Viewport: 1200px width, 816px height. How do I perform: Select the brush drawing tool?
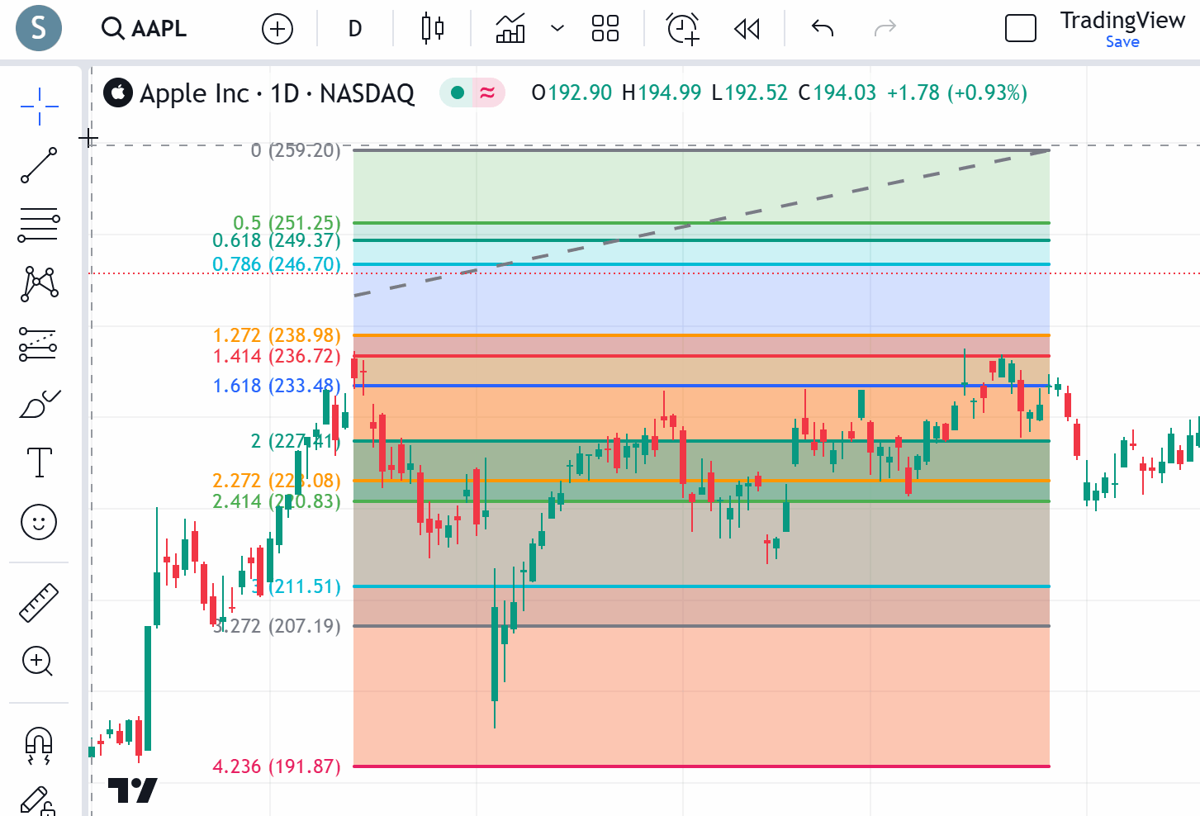tap(39, 404)
